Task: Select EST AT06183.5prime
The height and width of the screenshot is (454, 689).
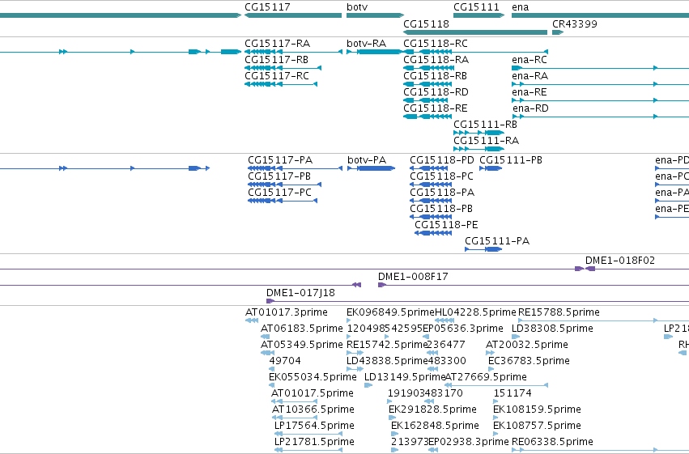Action: tap(302, 329)
